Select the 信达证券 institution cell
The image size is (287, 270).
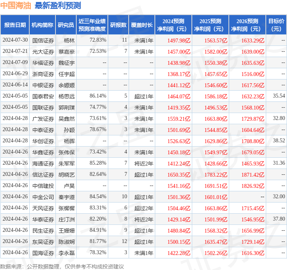(x=43, y=174)
